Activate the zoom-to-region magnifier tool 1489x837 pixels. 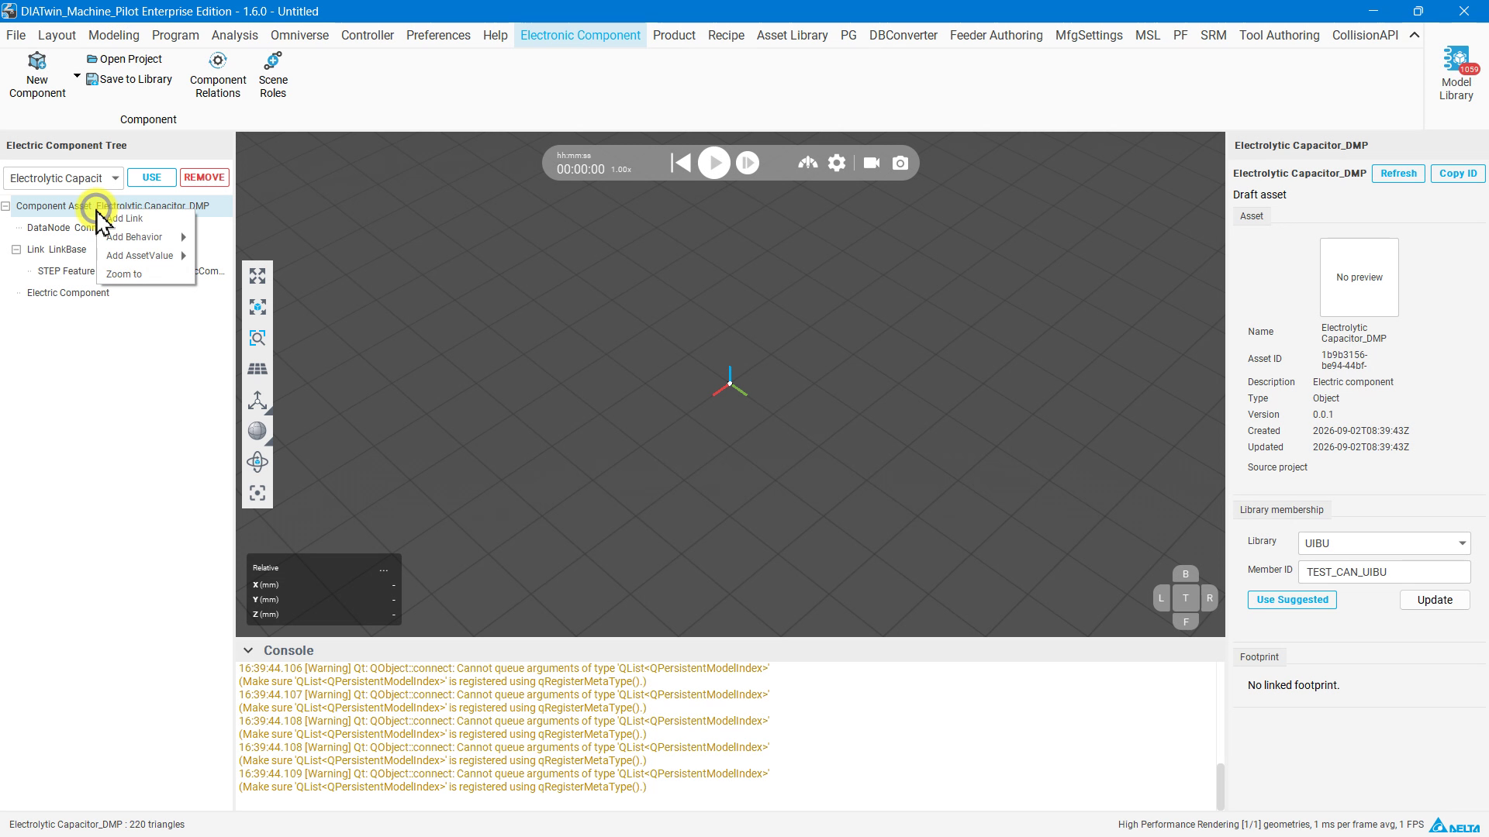[257, 338]
